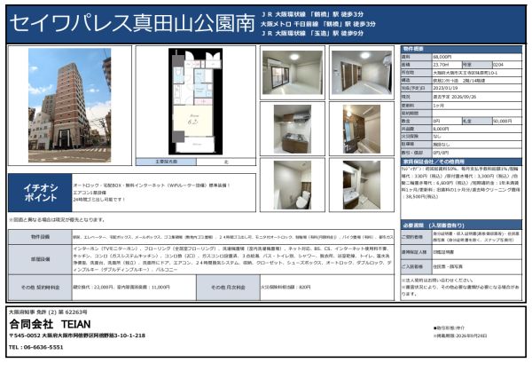Open the washbasin photo
The height and width of the screenshot is (371, 532).
362,185
